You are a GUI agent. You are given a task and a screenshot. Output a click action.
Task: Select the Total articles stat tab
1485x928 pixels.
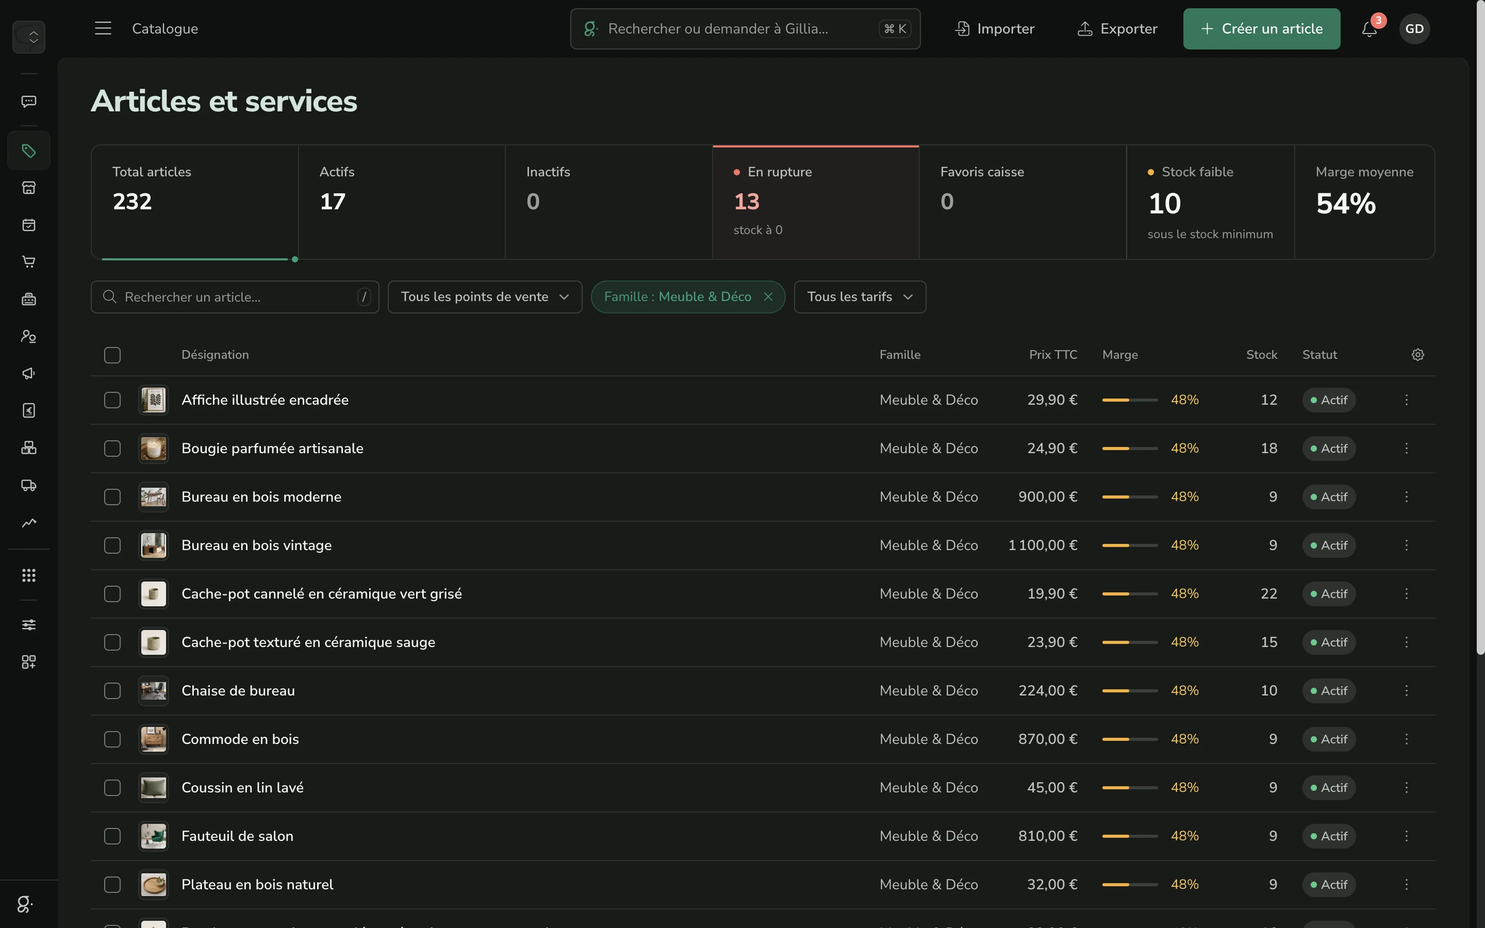pyautogui.click(x=194, y=202)
